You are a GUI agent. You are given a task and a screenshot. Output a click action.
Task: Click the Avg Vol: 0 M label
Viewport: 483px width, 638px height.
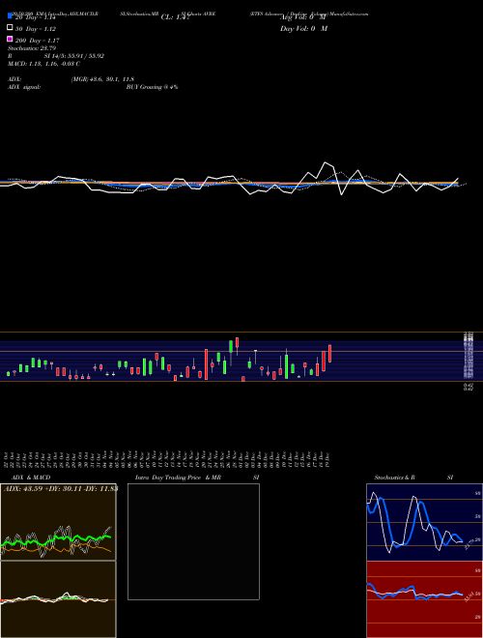coord(302,17)
